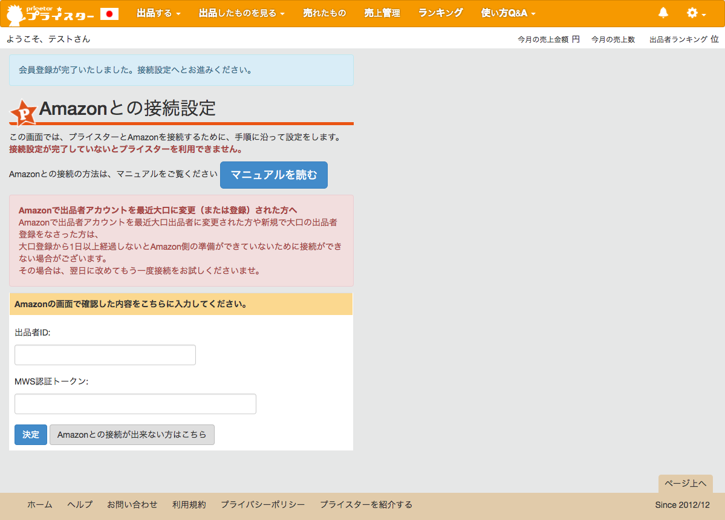Click the ページ上へ button

point(685,484)
